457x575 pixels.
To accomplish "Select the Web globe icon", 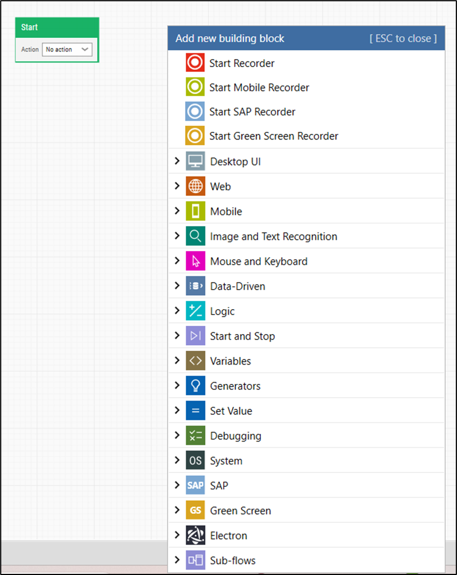I will [194, 186].
